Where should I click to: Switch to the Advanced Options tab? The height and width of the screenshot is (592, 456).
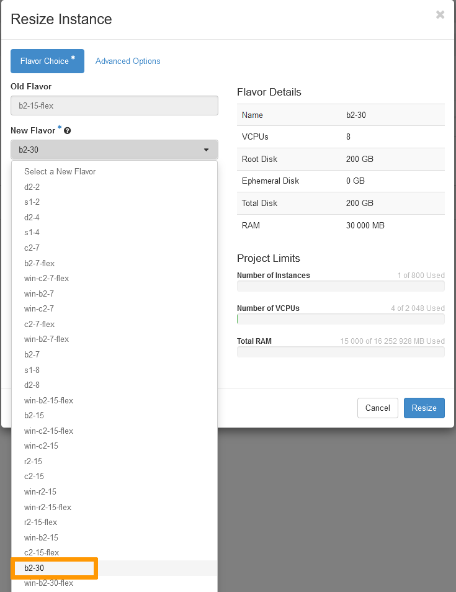coord(128,61)
